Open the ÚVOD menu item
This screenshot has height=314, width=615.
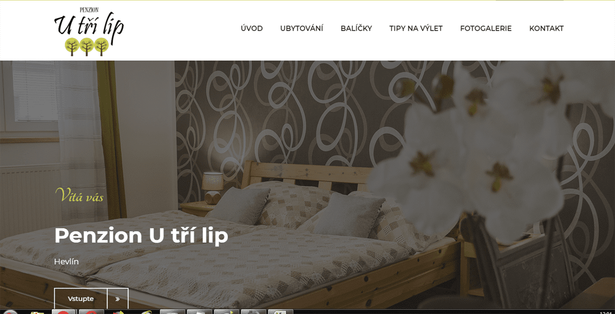pyautogui.click(x=252, y=28)
